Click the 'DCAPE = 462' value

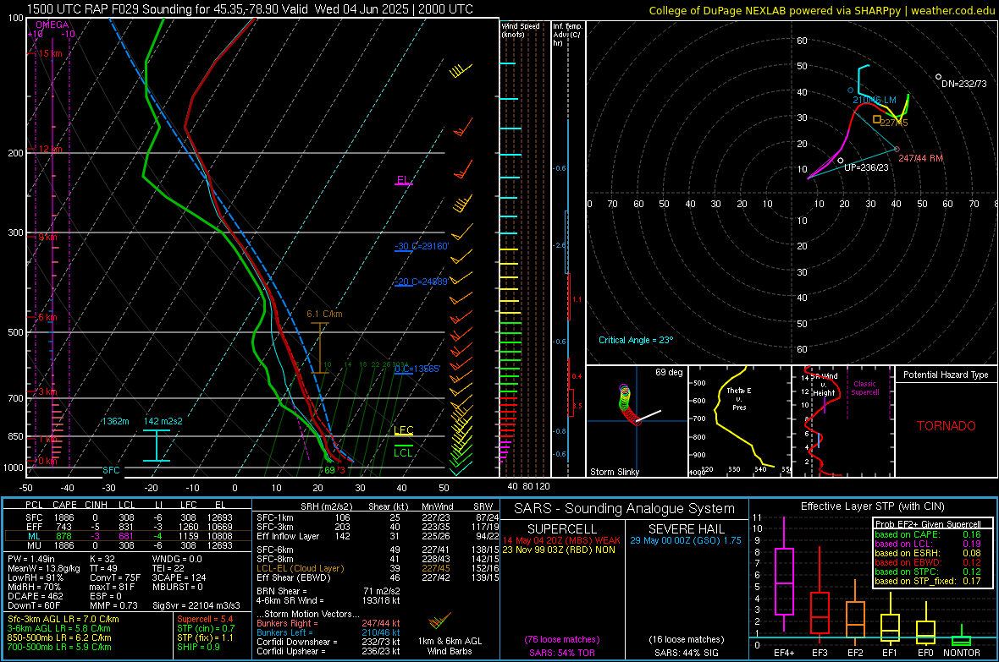(x=35, y=596)
